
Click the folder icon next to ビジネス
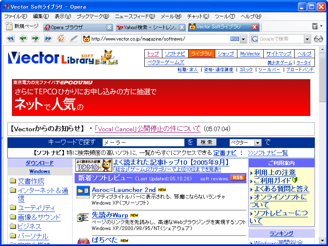(13, 226)
